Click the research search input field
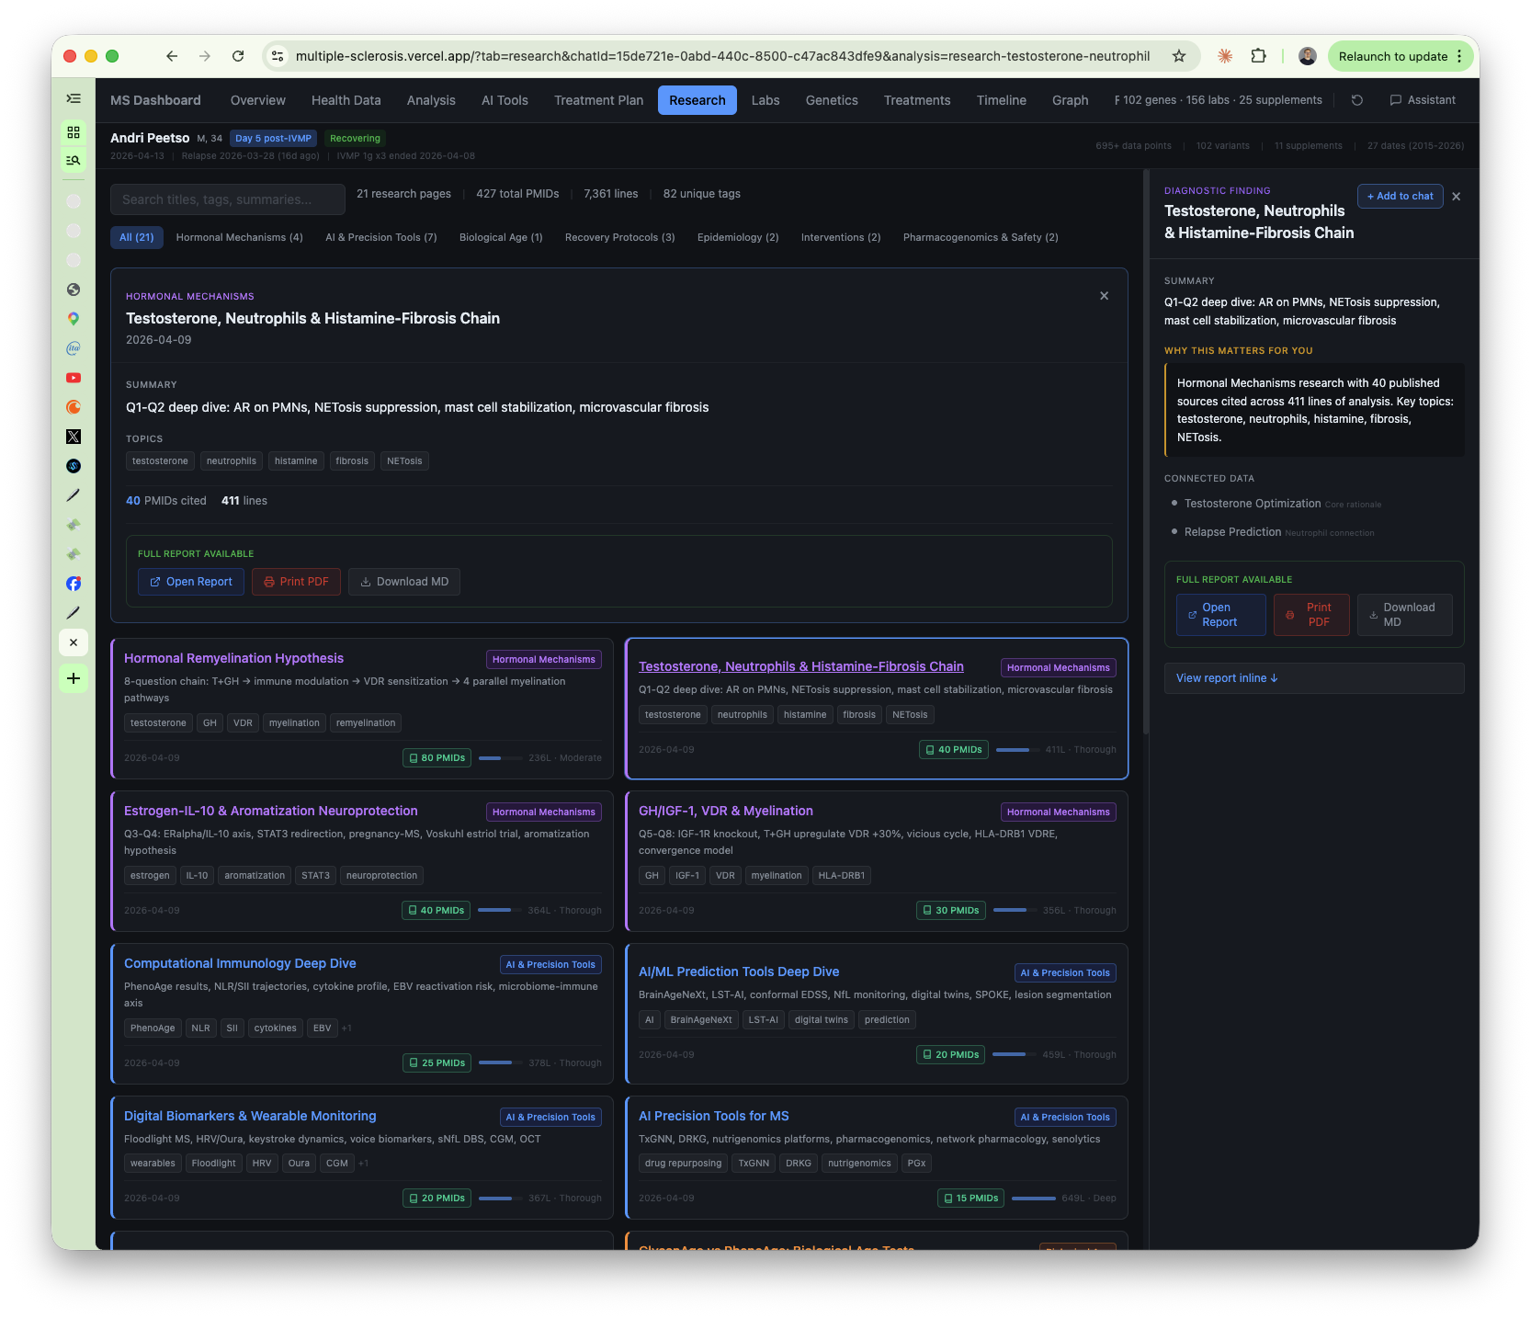The image size is (1531, 1318). click(226, 199)
